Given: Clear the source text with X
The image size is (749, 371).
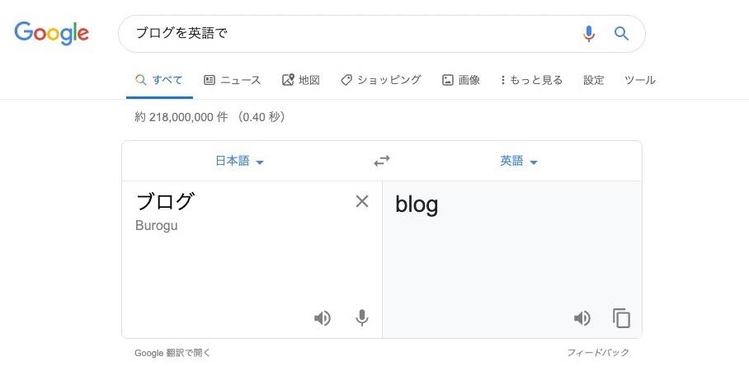Looking at the screenshot, I should pos(362,201).
